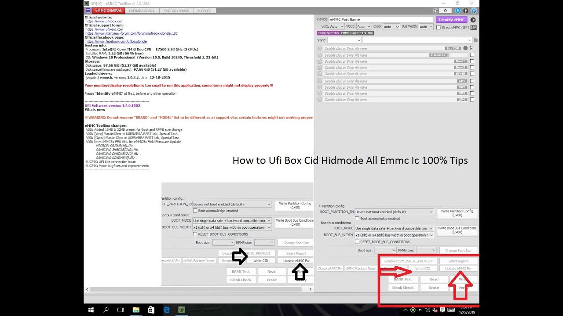563x316 pixels.
Task: Open Task View on the taskbar
Action: (x=121, y=310)
